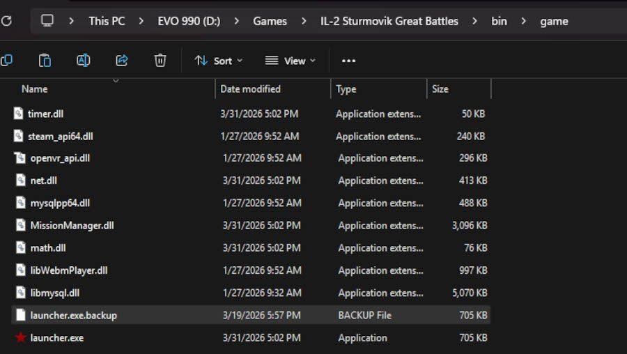Image resolution: width=627 pixels, height=354 pixels.
Task: Open the View dropdown menu
Action: click(290, 61)
